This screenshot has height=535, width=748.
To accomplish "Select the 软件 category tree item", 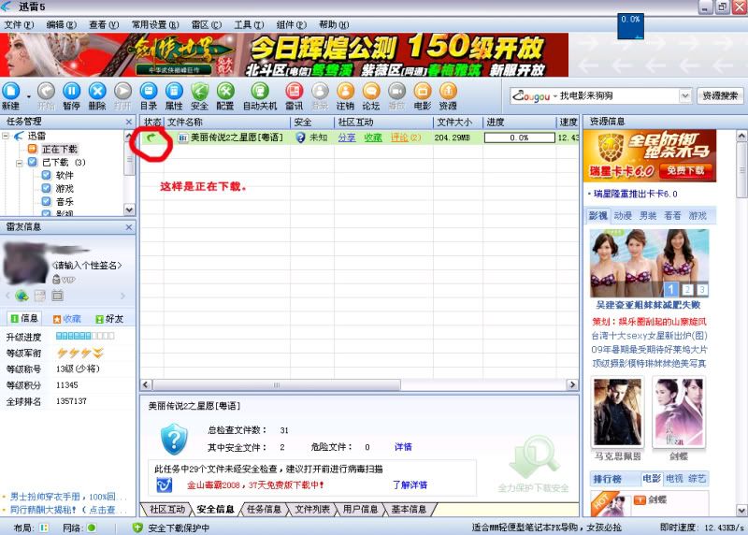I will pos(65,175).
